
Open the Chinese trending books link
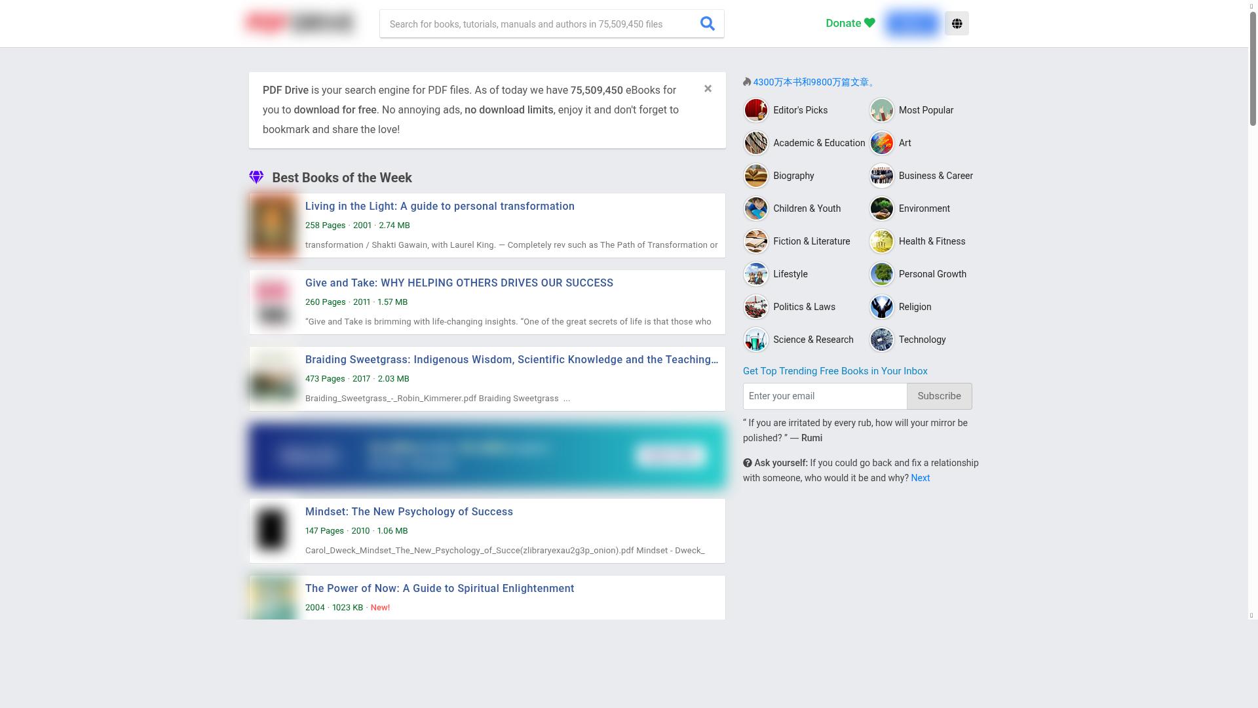[x=814, y=82]
